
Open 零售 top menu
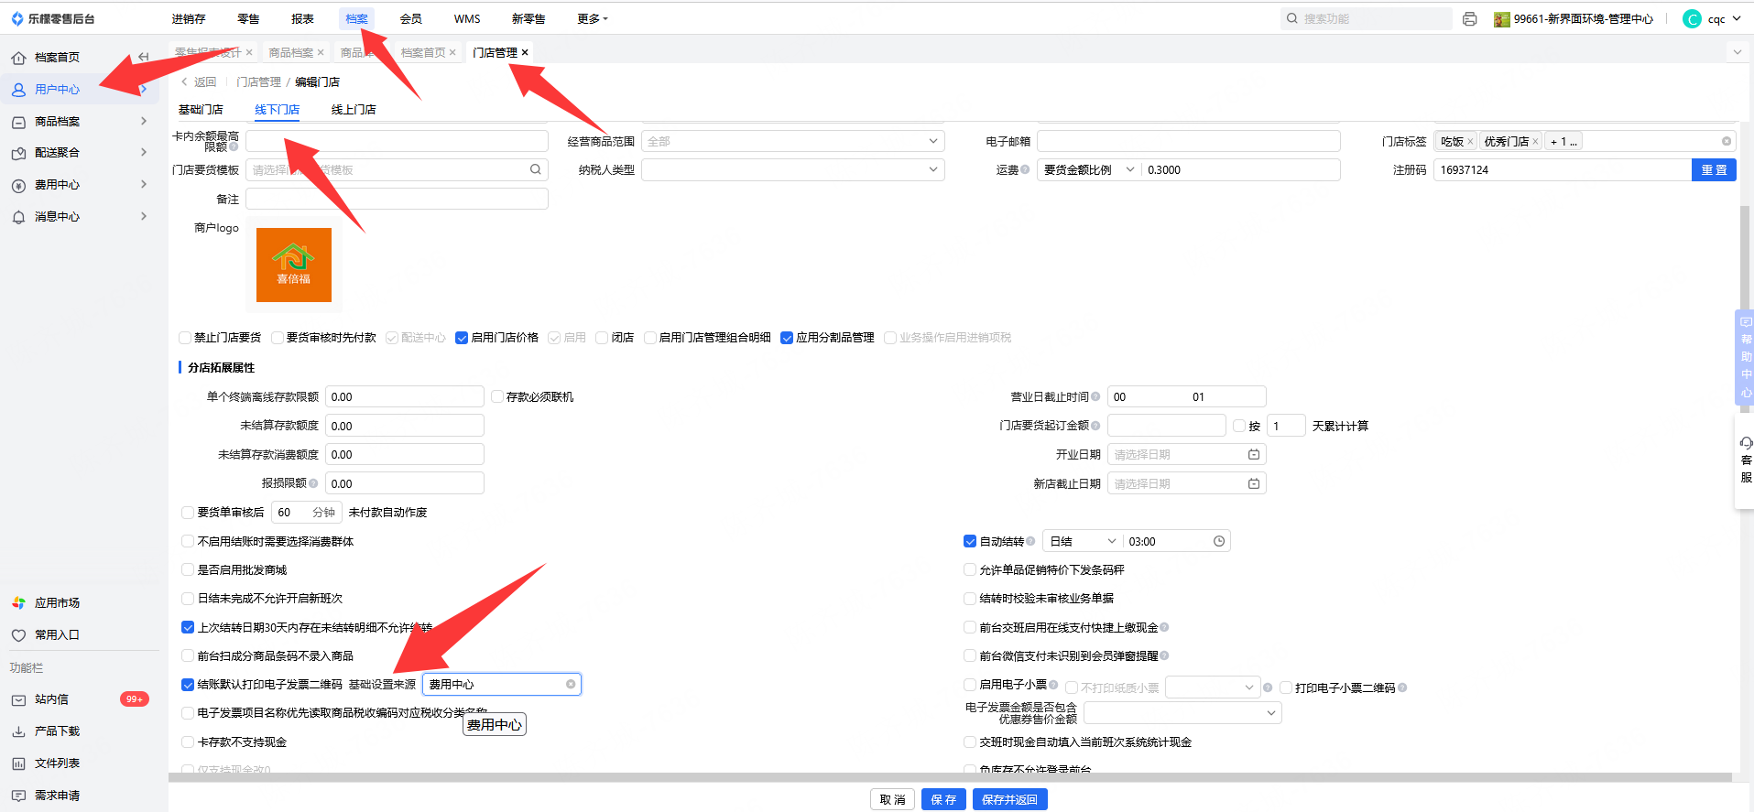point(248,18)
